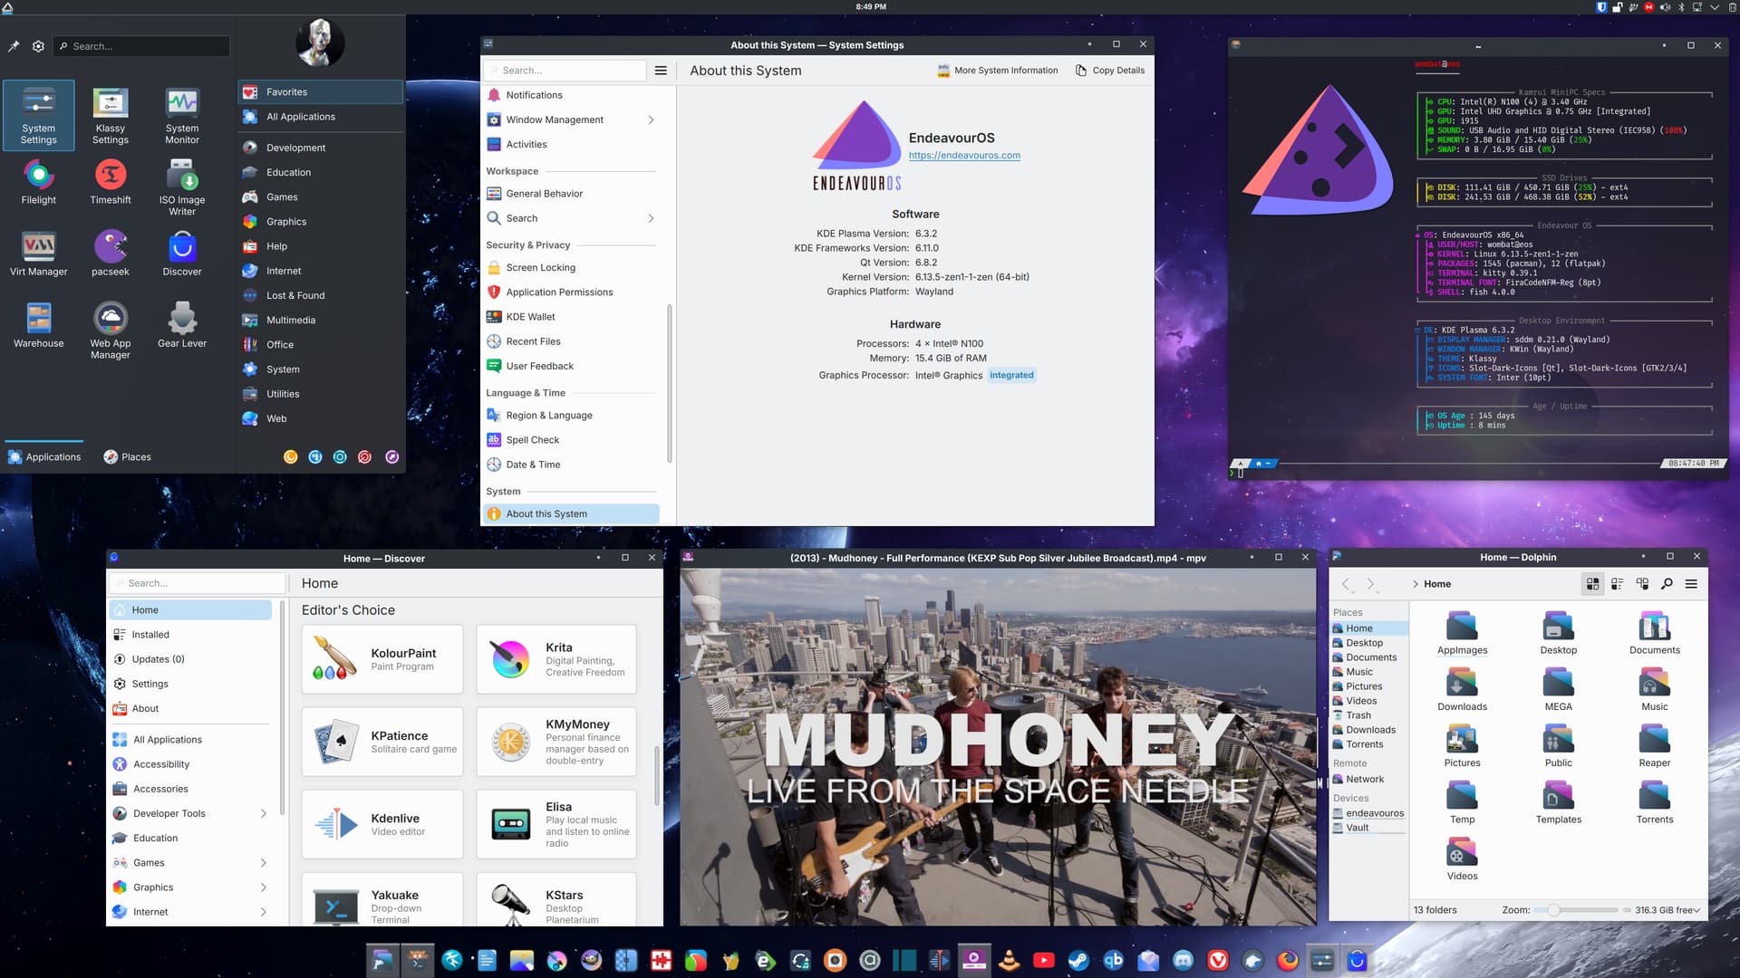Expand Window Management settings submenu
This screenshot has width=1740, height=978.
click(651, 120)
